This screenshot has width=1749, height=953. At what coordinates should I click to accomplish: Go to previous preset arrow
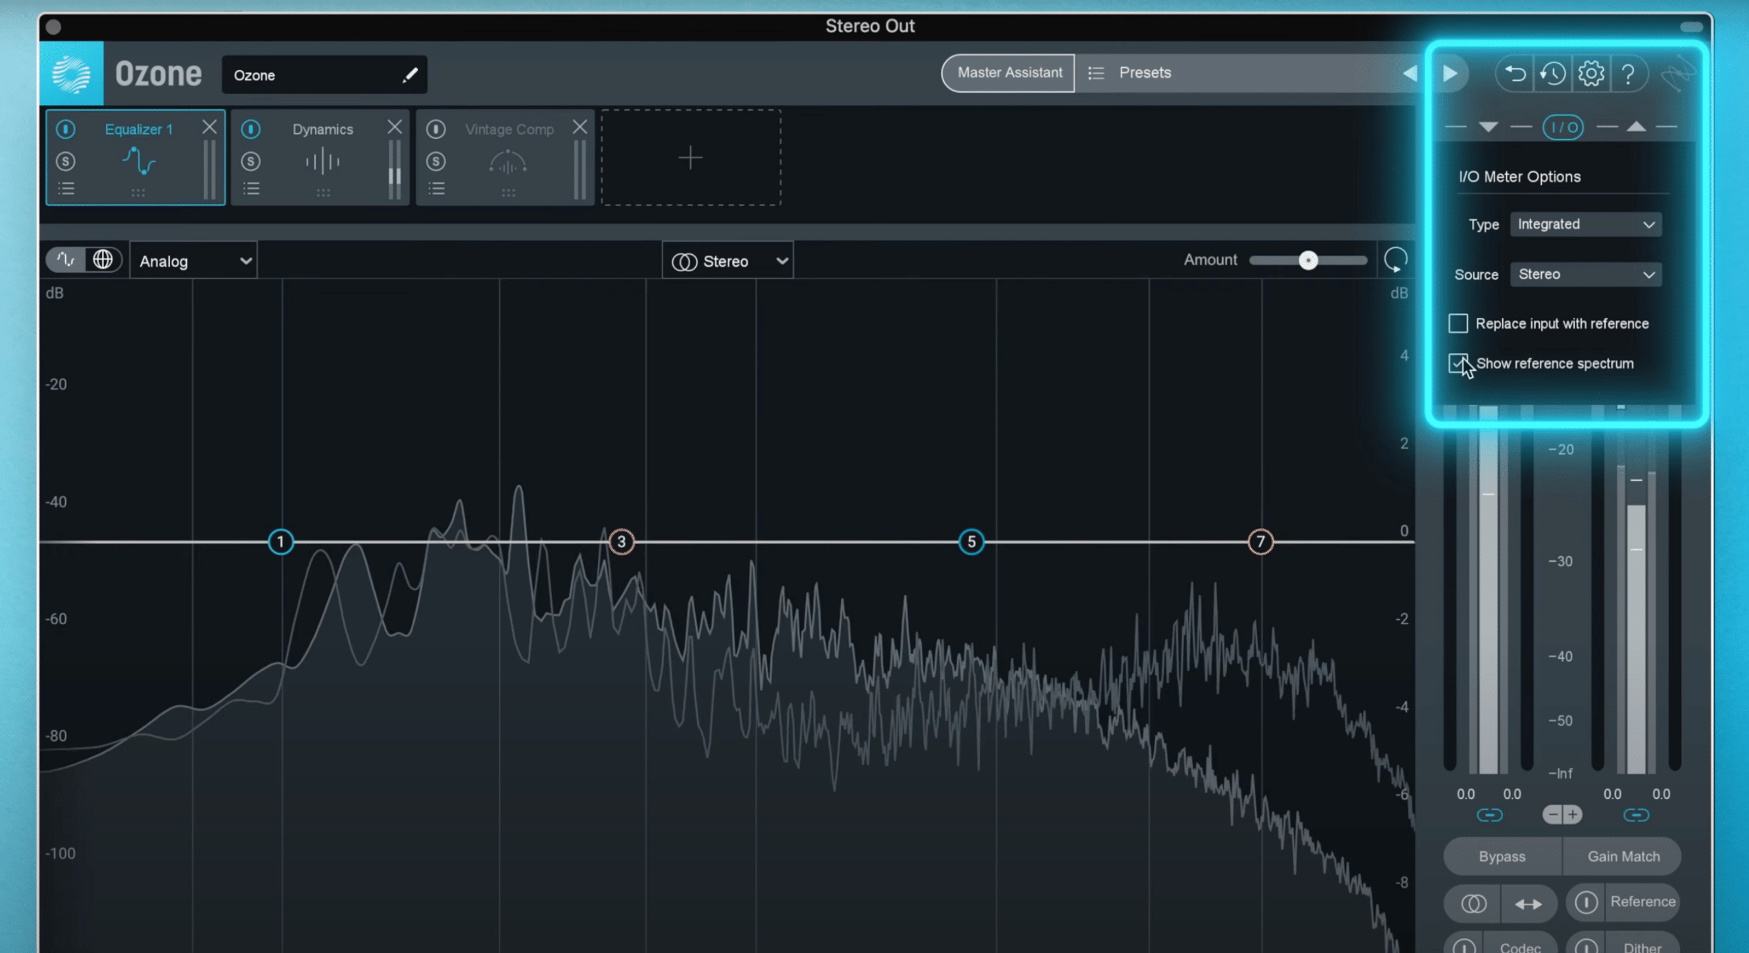point(1410,73)
